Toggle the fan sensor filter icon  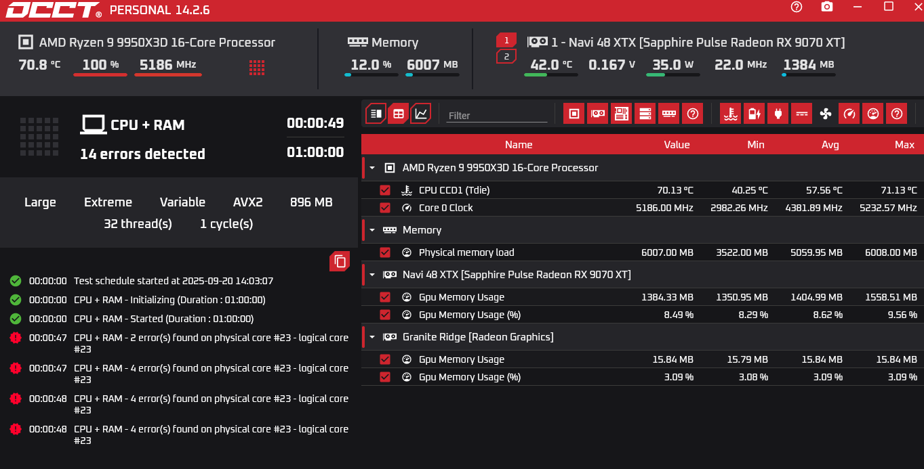(x=825, y=114)
